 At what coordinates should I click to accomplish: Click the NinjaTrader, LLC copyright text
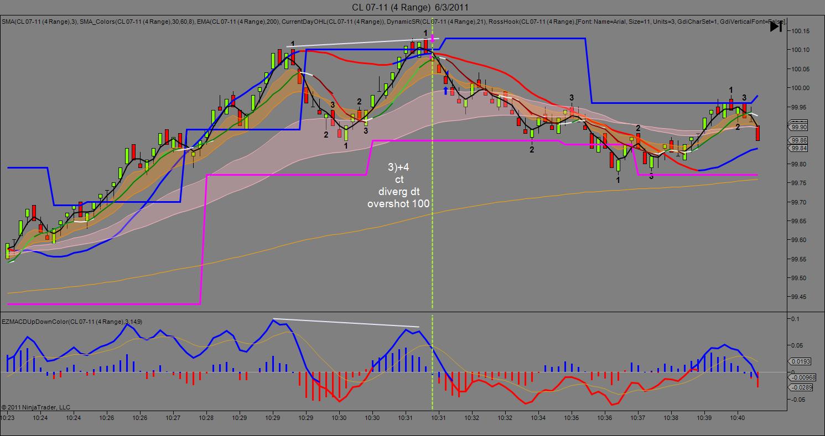click(36, 407)
